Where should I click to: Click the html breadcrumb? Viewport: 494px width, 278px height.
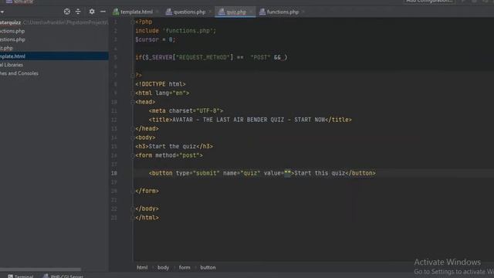[x=142, y=267]
